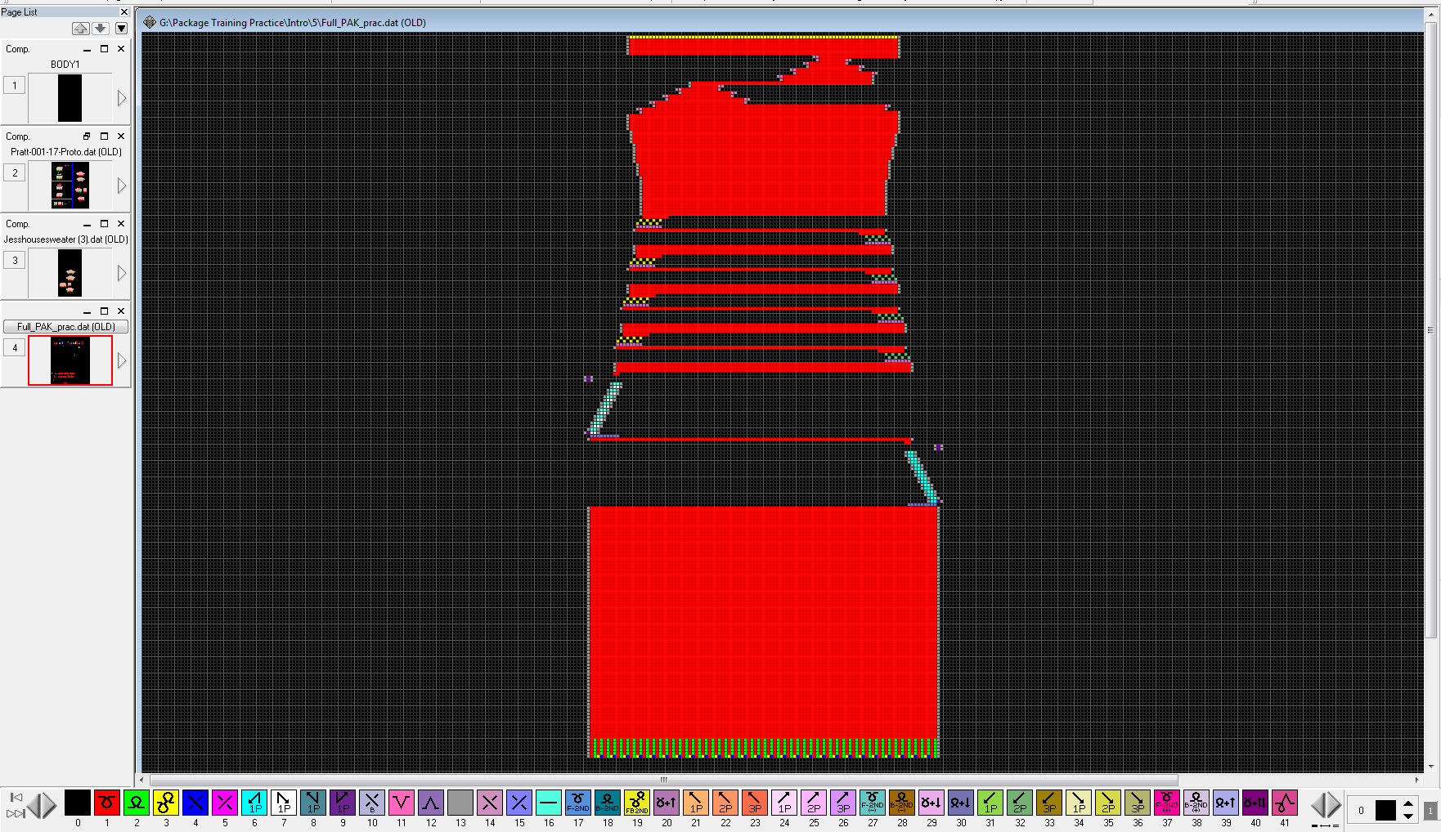1441x832 pixels.
Task: Select F-2ND minus symbol number 27
Action: [x=873, y=803]
